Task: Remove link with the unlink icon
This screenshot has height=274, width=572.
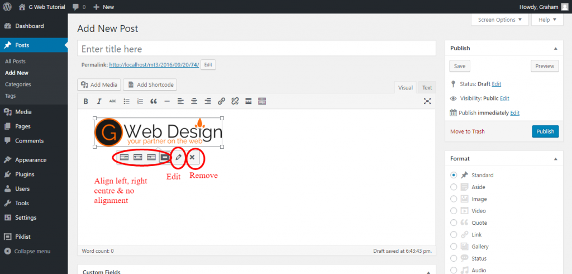Action: pyautogui.click(x=235, y=101)
